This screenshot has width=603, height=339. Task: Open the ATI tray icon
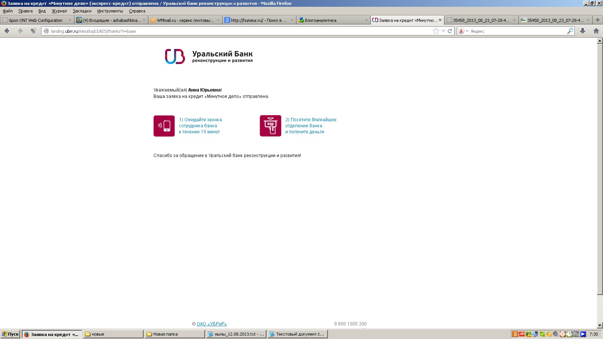click(x=522, y=334)
